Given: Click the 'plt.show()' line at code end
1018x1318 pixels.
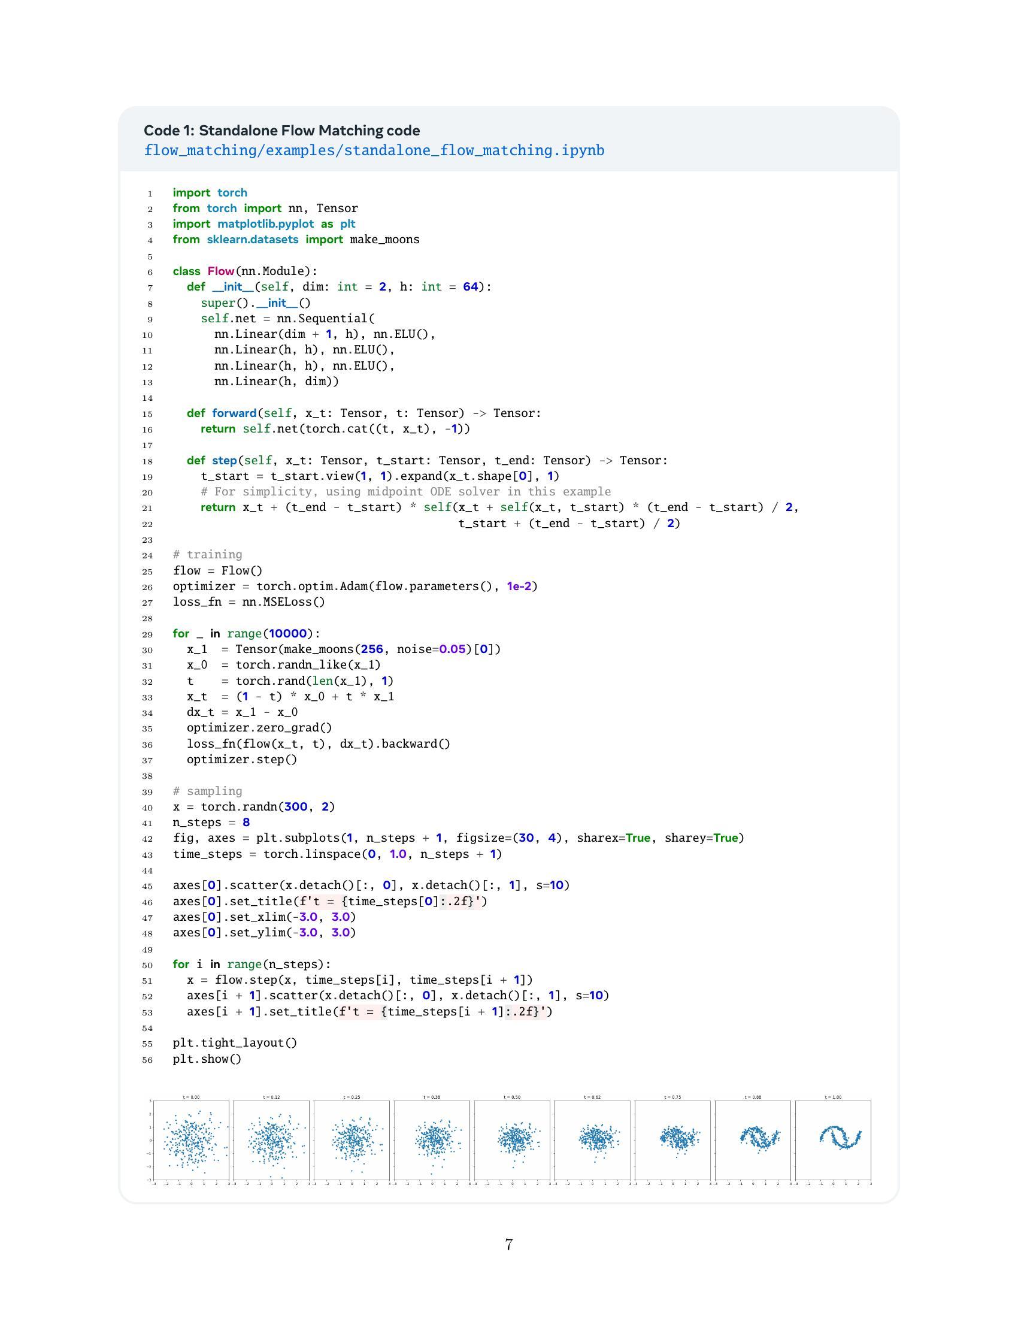Looking at the screenshot, I should point(207,1059).
